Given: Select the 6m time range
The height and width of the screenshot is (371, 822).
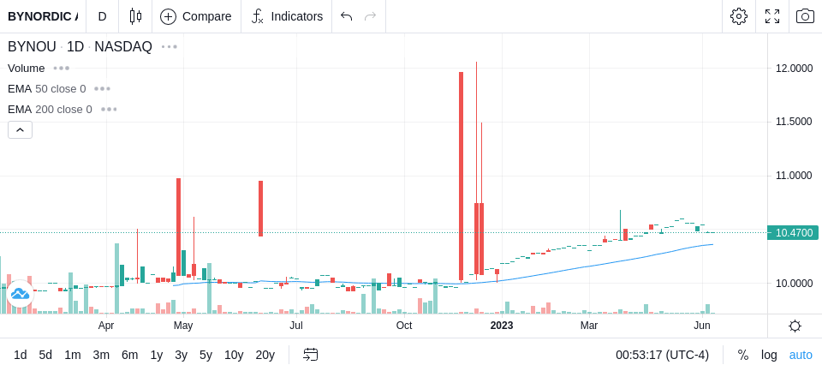Looking at the screenshot, I should [129, 355].
